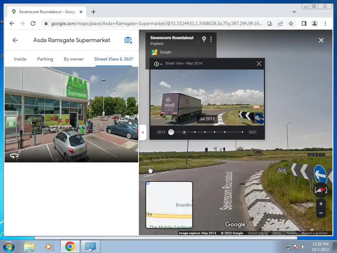This screenshot has width=337, height=253.
Task: Click the Action Center flag tray icon
Action: point(296,247)
